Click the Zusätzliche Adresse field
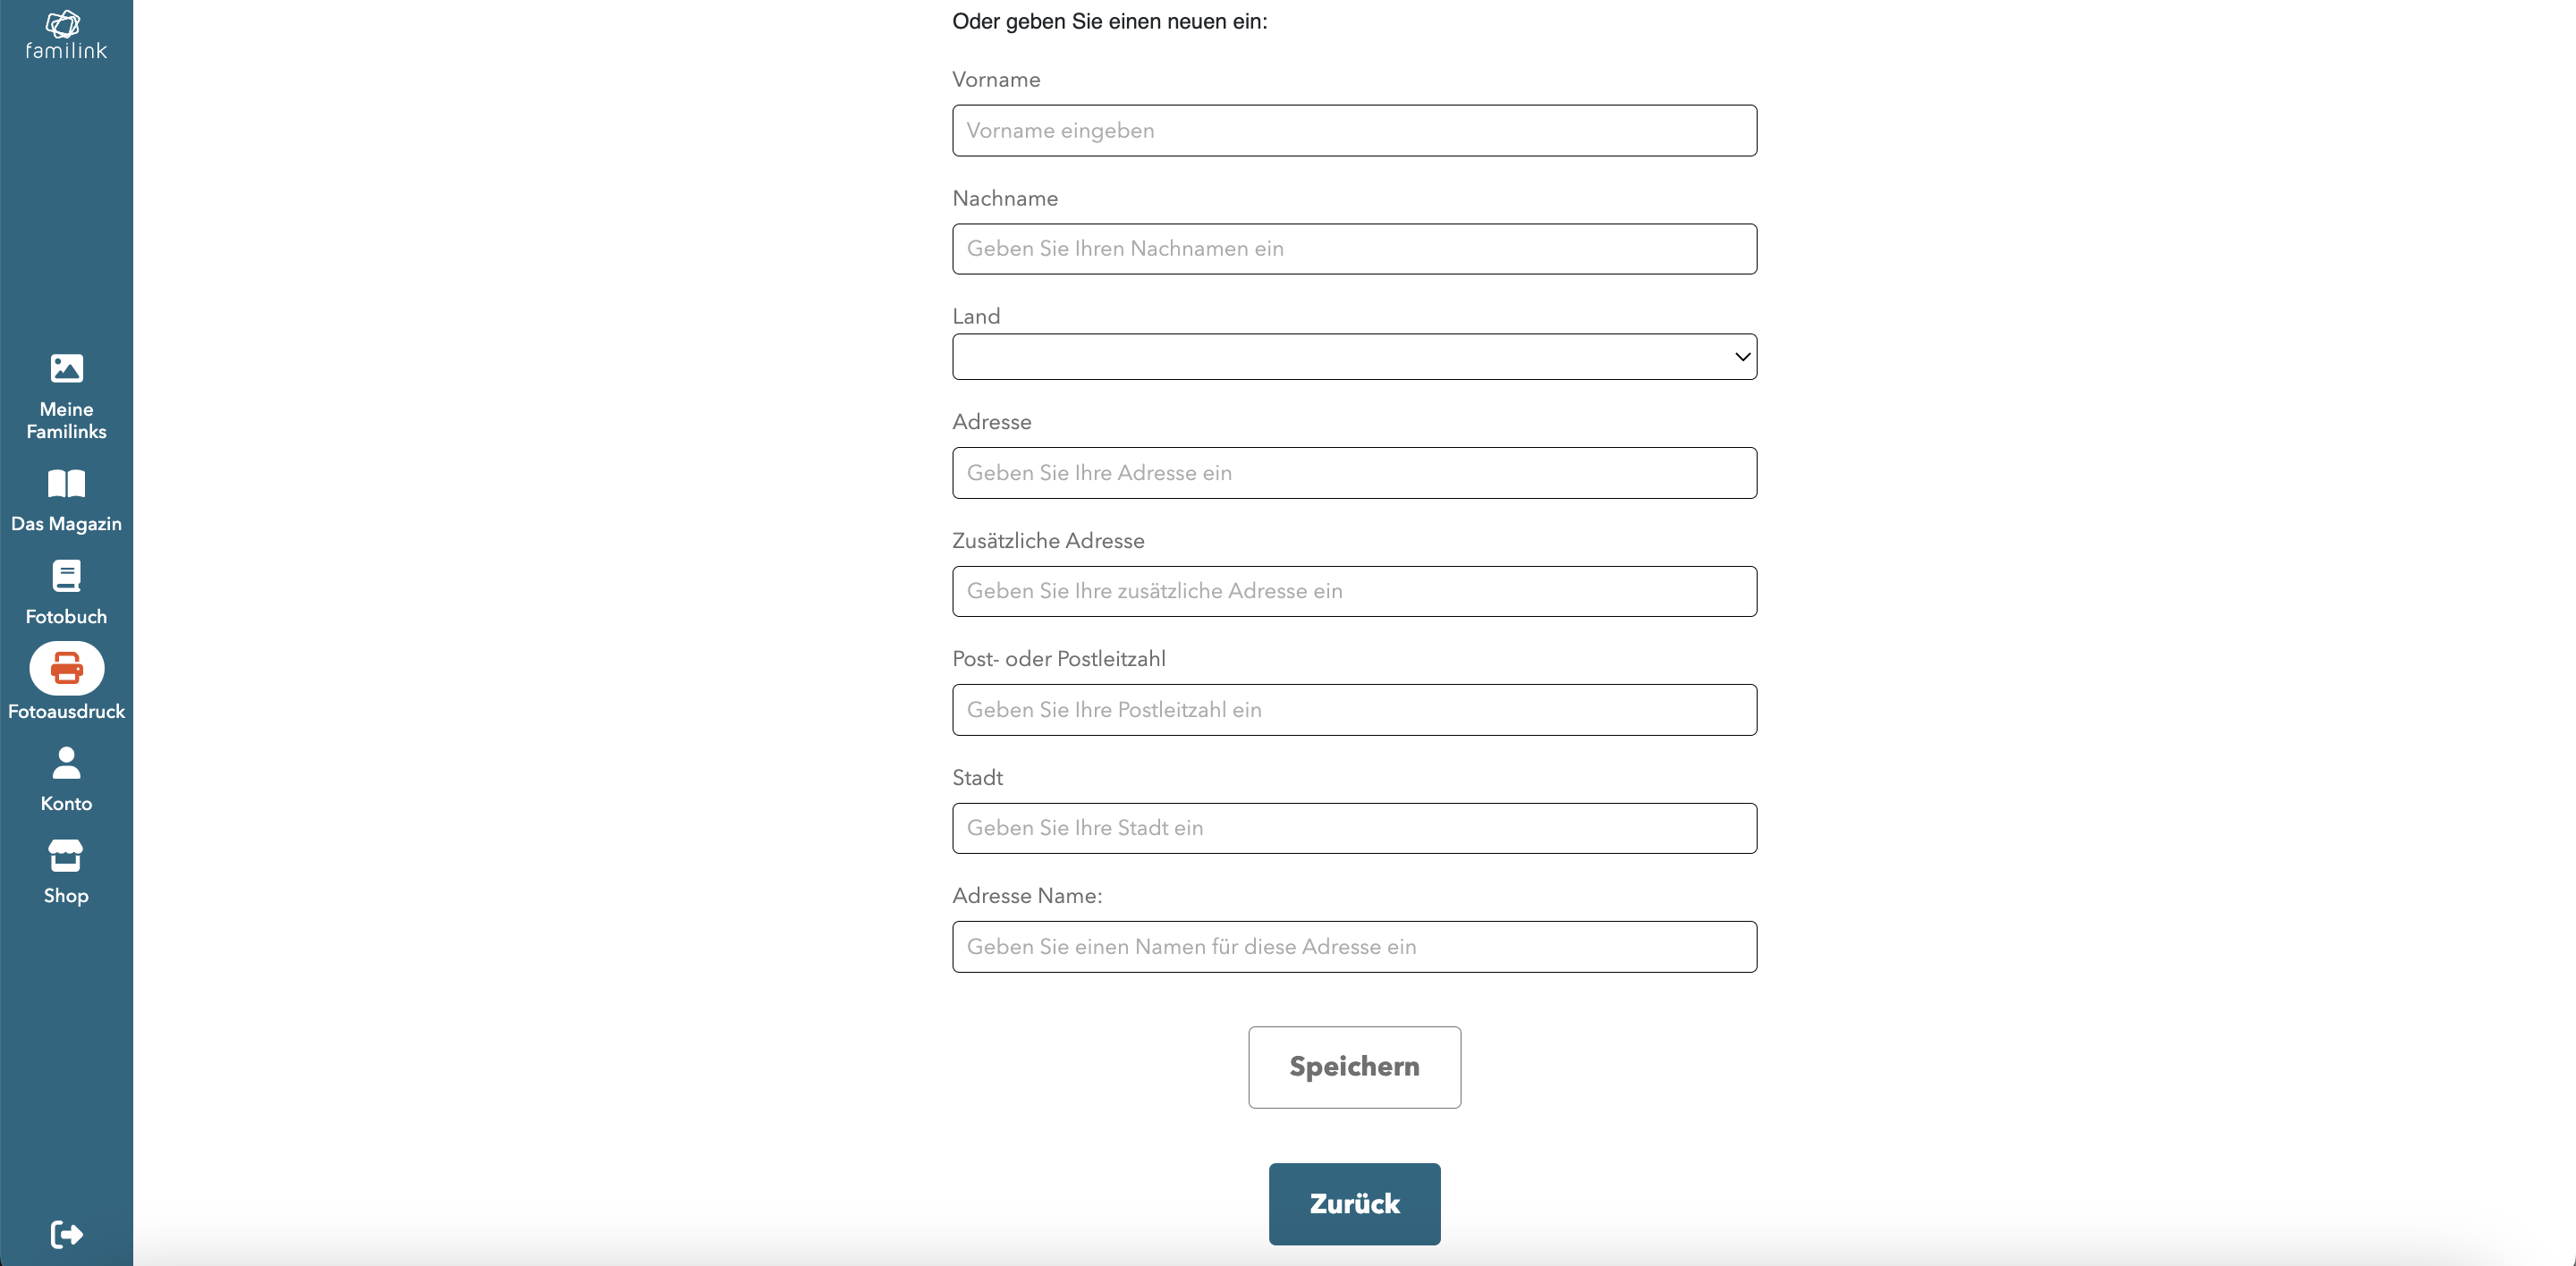The image size is (2576, 1266). [1354, 592]
